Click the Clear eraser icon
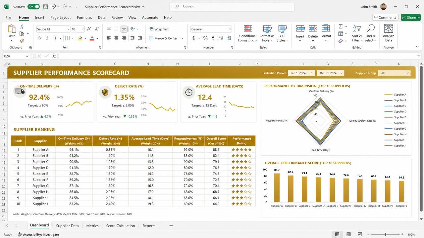424x238 pixels. pyautogui.click(x=341, y=41)
